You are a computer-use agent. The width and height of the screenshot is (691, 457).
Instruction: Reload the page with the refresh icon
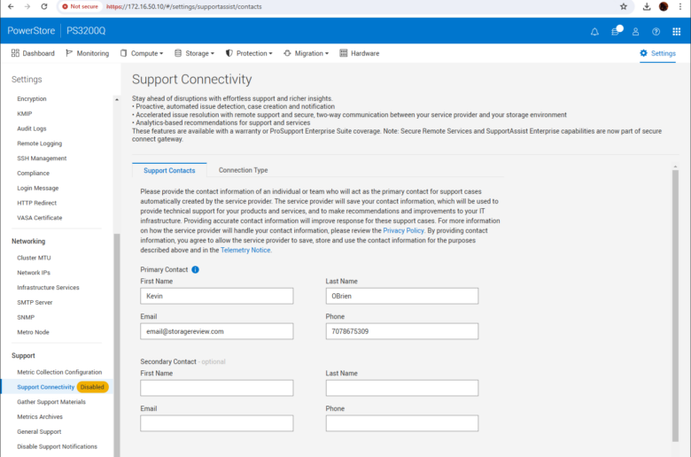(x=44, y=6)
